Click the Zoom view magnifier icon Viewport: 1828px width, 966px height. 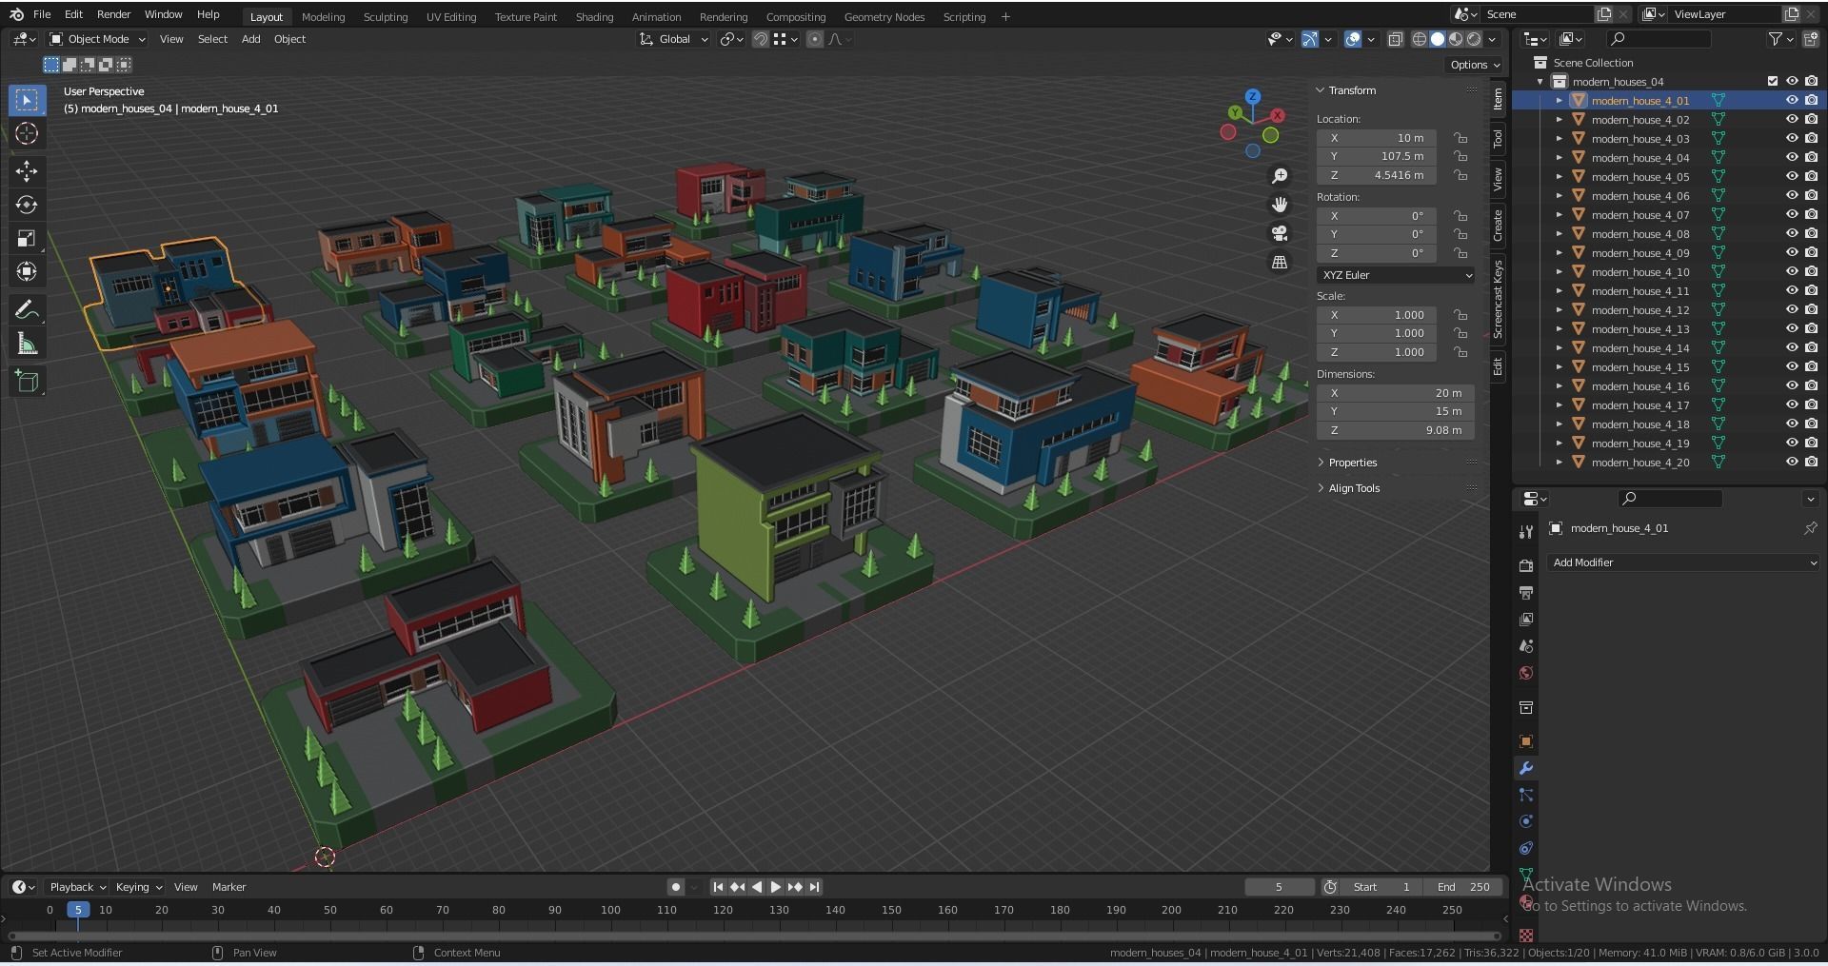tap(1280, 176)
